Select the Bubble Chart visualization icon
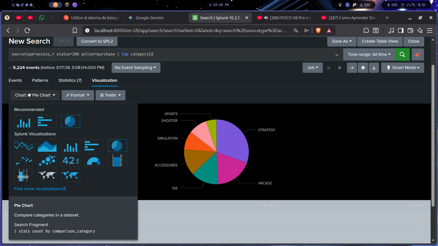 (47, 160)
